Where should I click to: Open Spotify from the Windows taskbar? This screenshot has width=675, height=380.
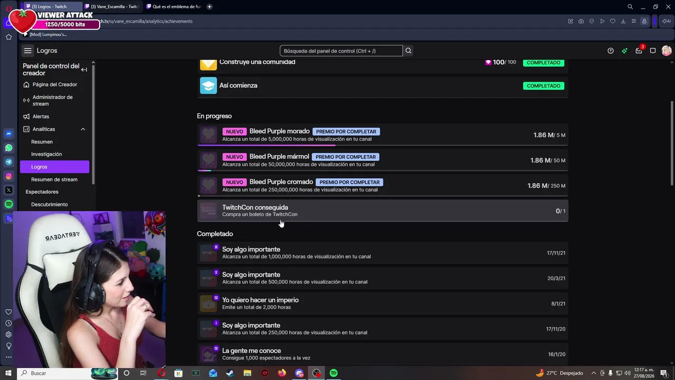pos(333,373)
